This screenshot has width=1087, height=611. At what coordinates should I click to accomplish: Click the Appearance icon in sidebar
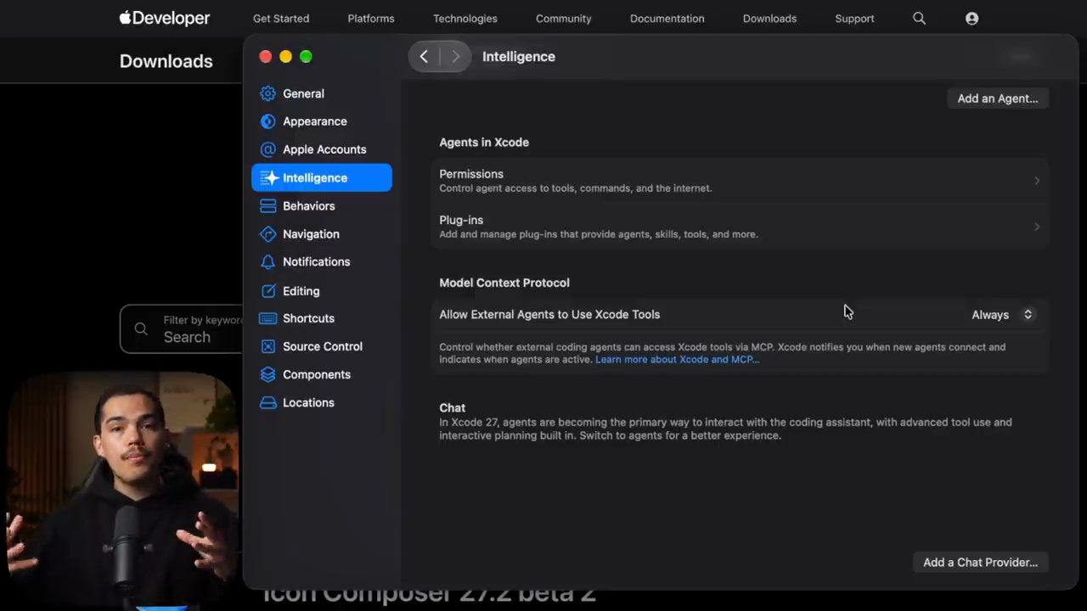click(x=268, y=121)
